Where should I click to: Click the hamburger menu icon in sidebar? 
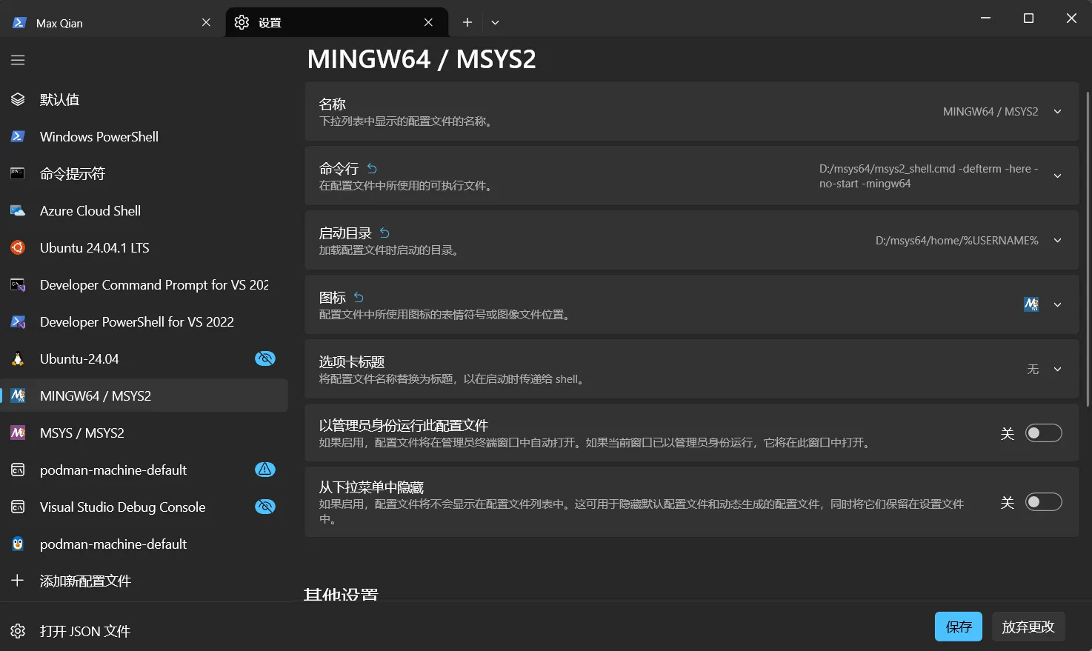click(x=18, y=60)
